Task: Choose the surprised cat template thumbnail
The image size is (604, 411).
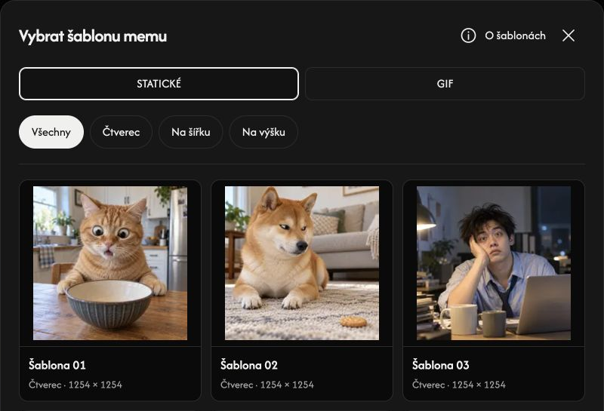Action: (110, 263)
